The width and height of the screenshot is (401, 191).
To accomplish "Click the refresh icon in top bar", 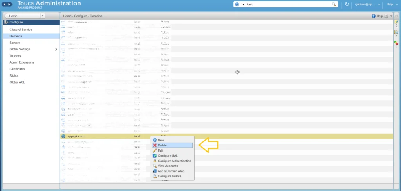I will tap(347, 4).
